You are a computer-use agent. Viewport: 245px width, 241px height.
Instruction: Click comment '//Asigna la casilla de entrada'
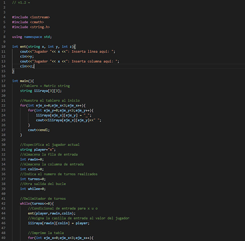point(79,218)
